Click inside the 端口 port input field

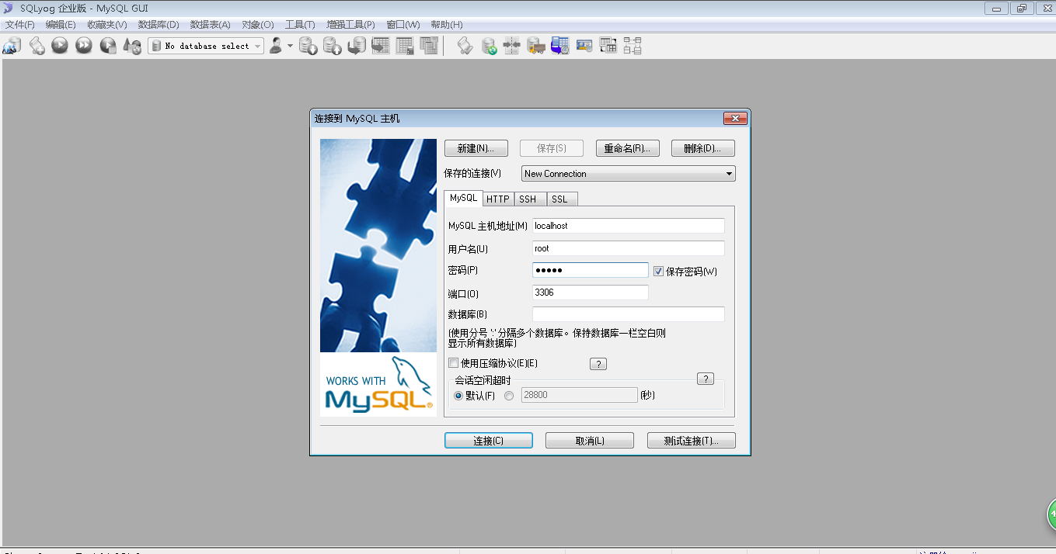pos(590,292)
